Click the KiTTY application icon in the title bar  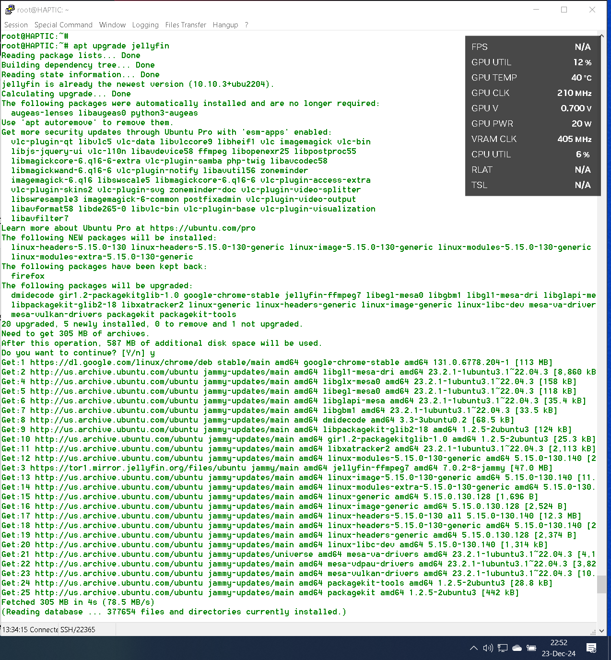10,10
